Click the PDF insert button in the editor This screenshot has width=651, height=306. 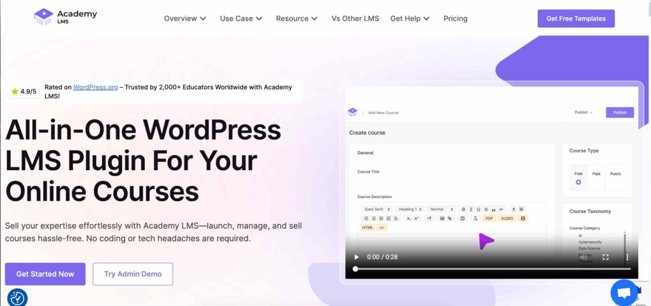click(489, 218)
